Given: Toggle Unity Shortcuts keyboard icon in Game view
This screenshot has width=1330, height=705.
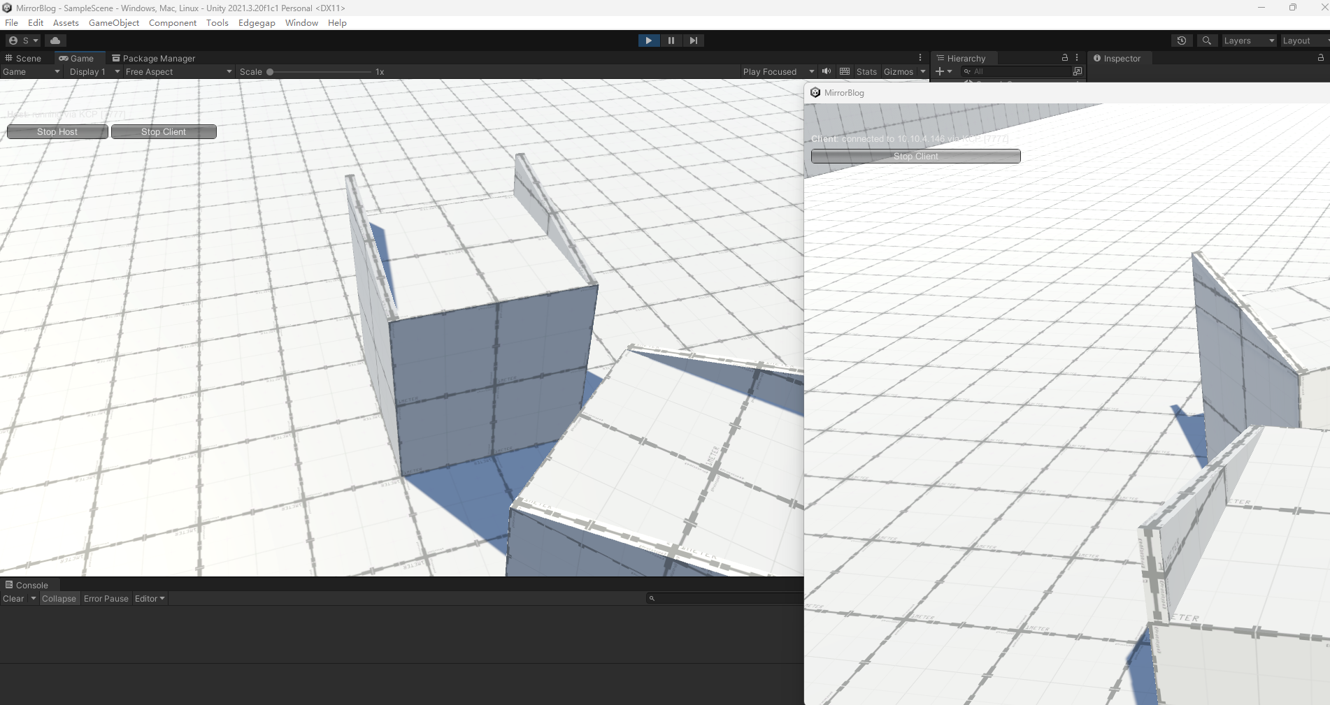Looking at the screenshot, I should pos(845,71).
